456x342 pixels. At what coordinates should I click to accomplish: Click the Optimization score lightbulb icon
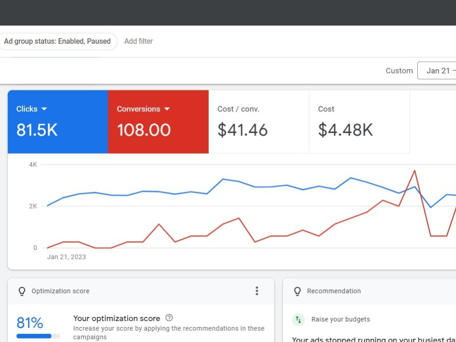coord(22,291)
